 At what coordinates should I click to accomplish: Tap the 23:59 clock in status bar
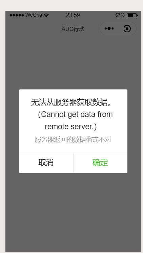[73, 15]
